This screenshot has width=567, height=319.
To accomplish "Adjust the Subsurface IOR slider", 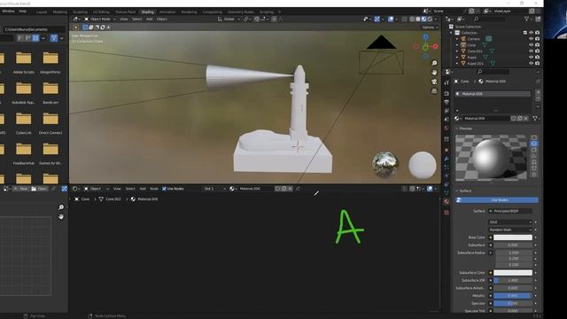I will coord(513,280).
